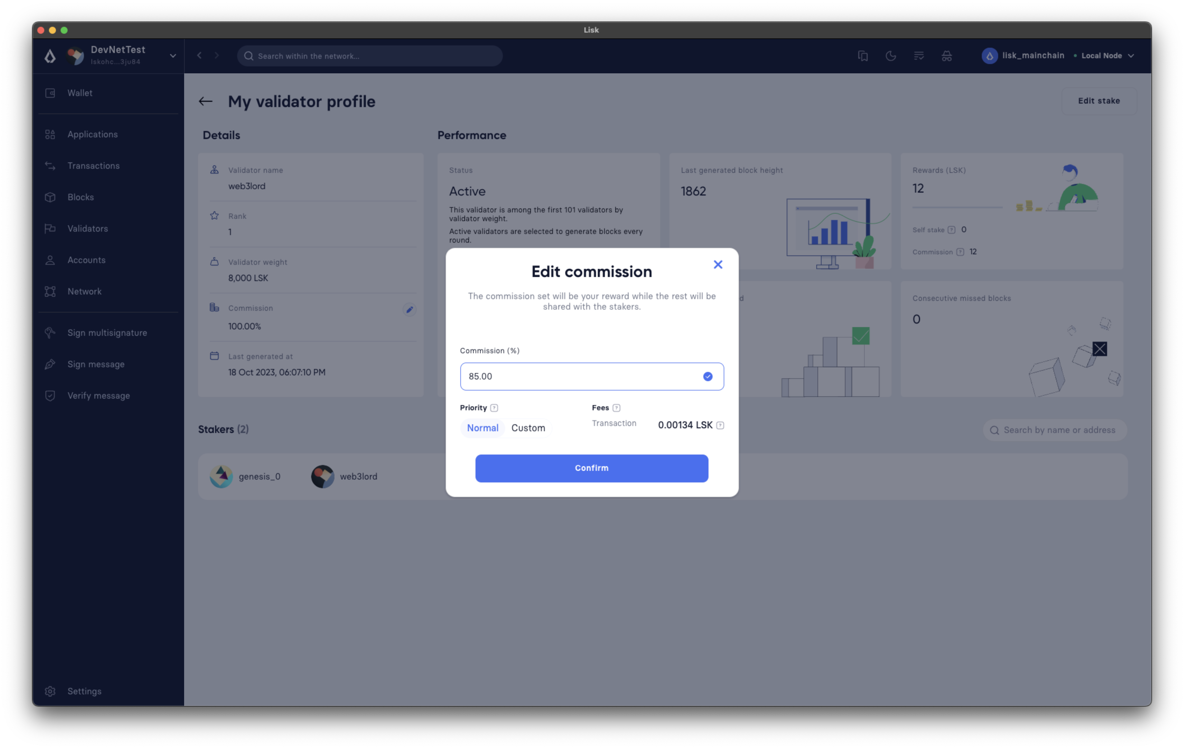The width and height of the screenshot is (1184, 749).
Task: Toggle discreet mode incognito icon
Action: [947, 56]
